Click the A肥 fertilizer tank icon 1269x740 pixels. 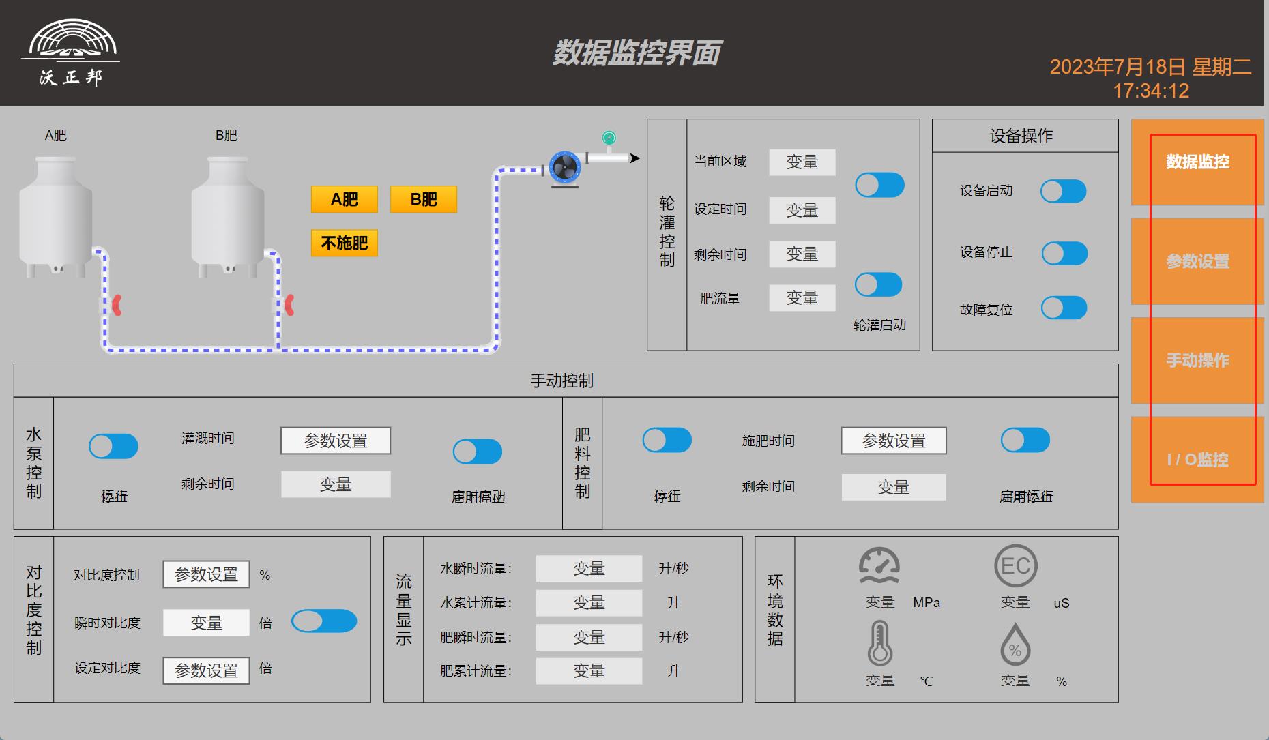(55, 217)
